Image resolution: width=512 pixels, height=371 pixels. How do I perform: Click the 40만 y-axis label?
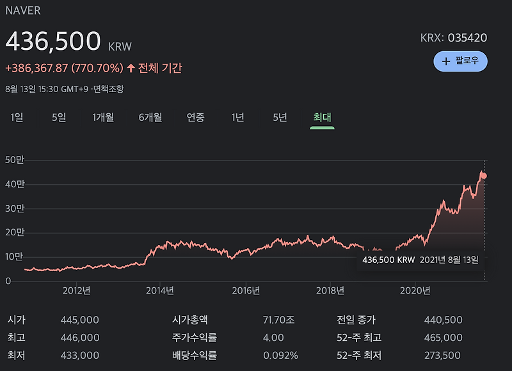(x=15, y=184)
